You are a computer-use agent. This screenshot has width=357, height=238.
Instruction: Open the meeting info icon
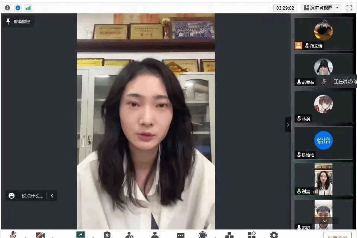tap(7, 8)
